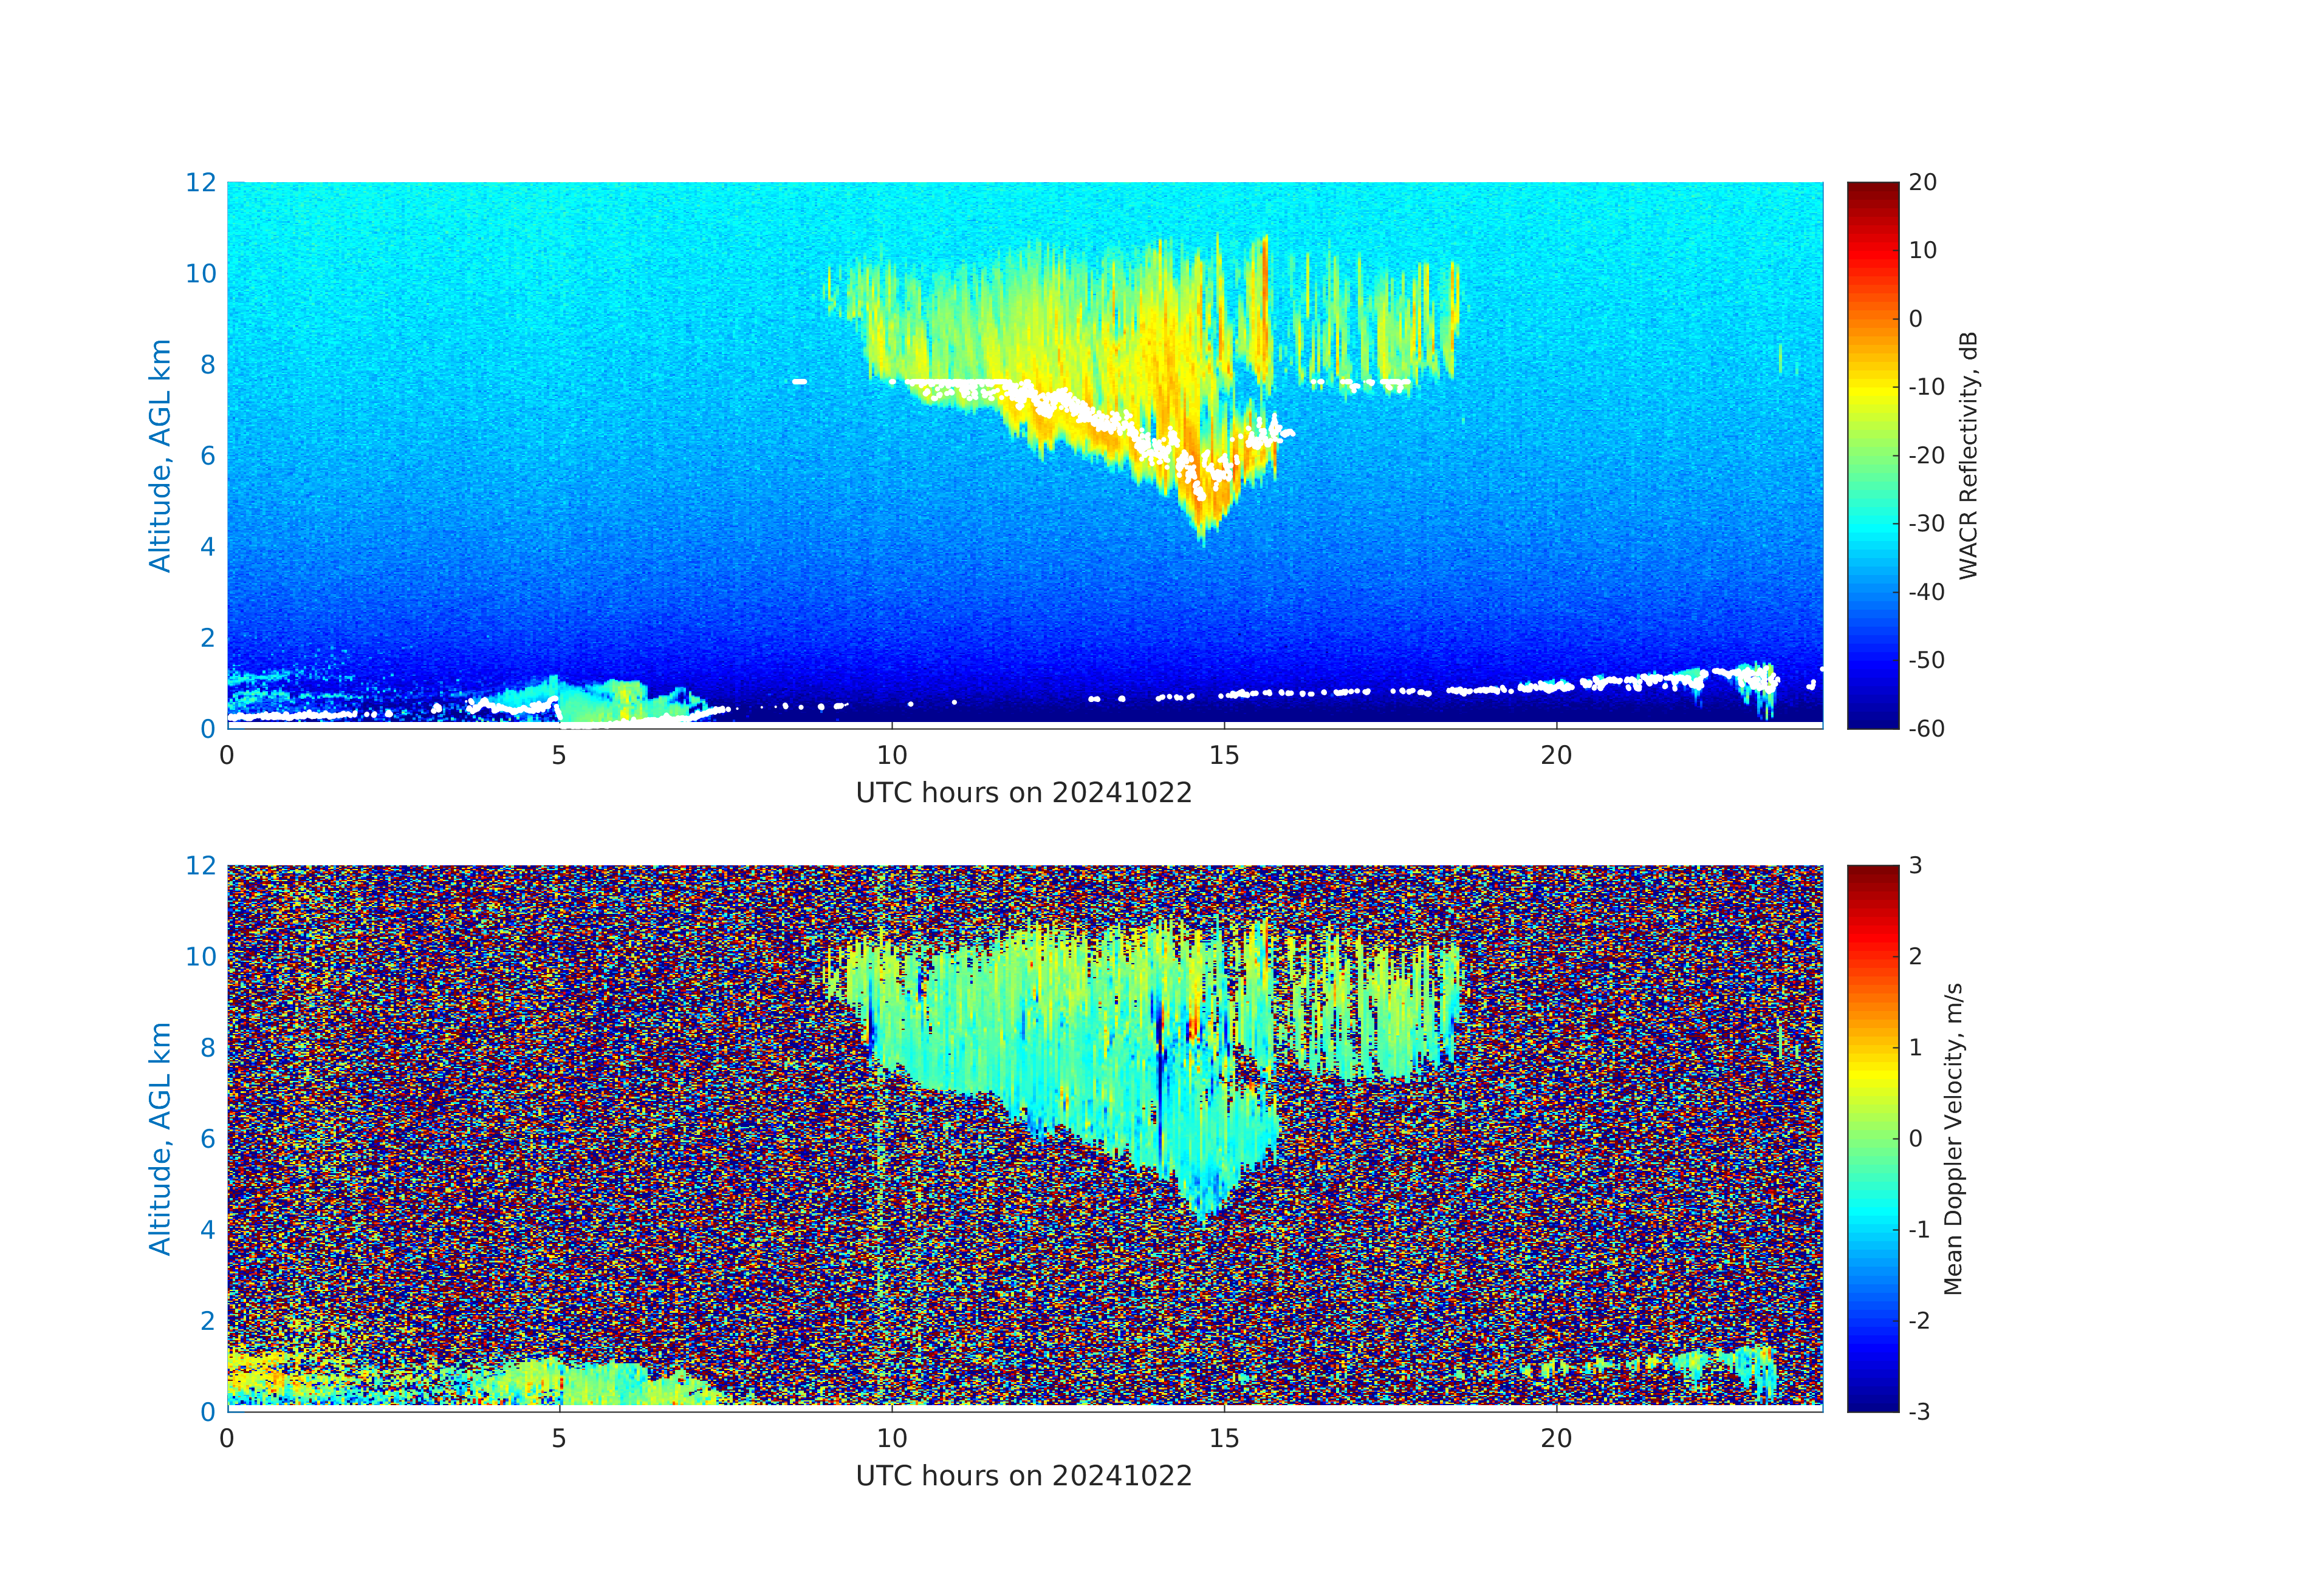Click the high cirrus cloud in reflectivity plot
Image resolution: width=2324 pixels, height=1594 pixels.
1100,330
